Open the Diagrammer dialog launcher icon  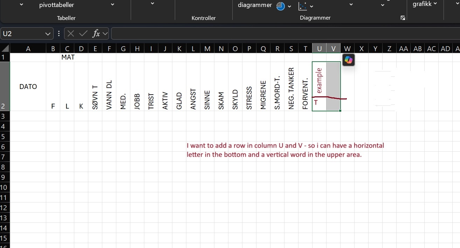point(403,18)
